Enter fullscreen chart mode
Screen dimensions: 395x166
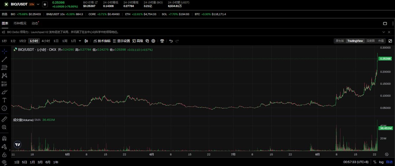pyautogui.click(x=390, y=41)
